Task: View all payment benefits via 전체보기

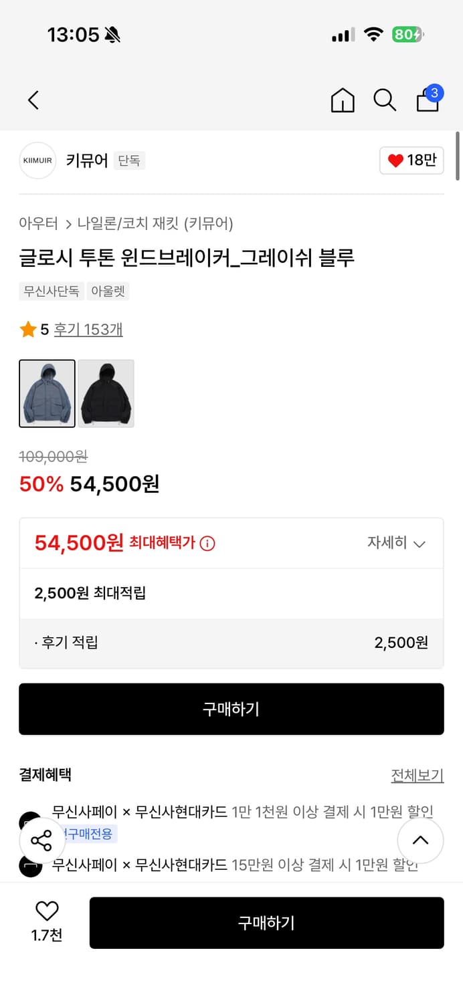Action: [x=418, y=774]
